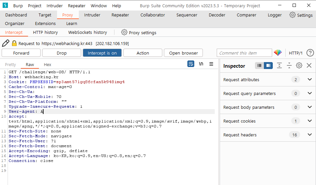The image size is (316, 185).
Task: Open the Sequencer tab
Action: 187,15
